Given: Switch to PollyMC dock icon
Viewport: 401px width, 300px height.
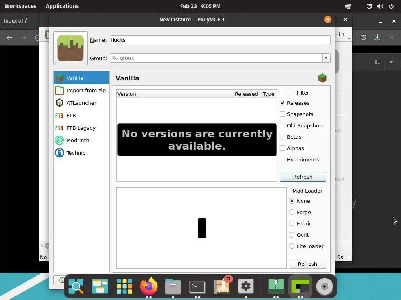Looking at the screenshot, I should coord(300,286).
